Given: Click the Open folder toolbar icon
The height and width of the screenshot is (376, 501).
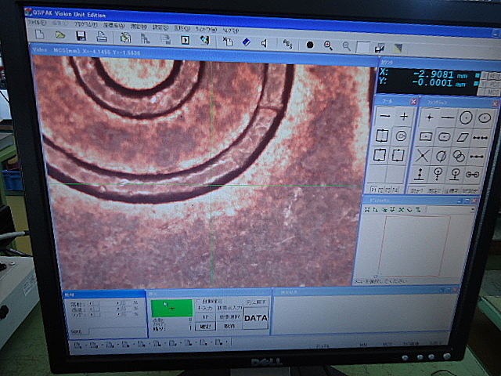Looking at the screenshot, I should (59, 34).
